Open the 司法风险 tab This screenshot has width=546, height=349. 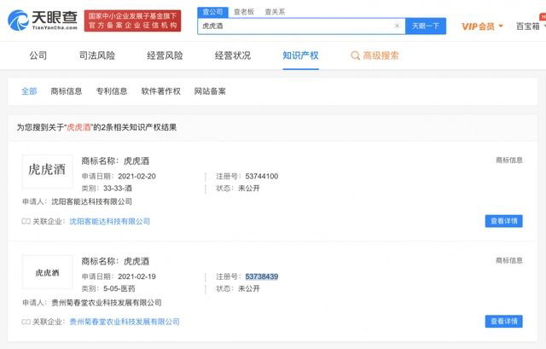96,56
